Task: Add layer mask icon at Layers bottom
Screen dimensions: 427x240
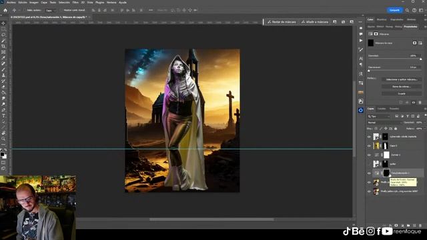Action: tap(396, 225)
